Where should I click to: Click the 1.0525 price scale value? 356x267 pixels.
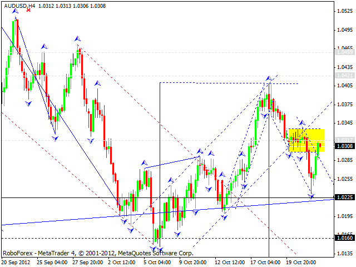(345, 11)
